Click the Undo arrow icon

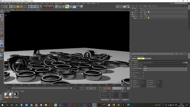coord(3,7)
